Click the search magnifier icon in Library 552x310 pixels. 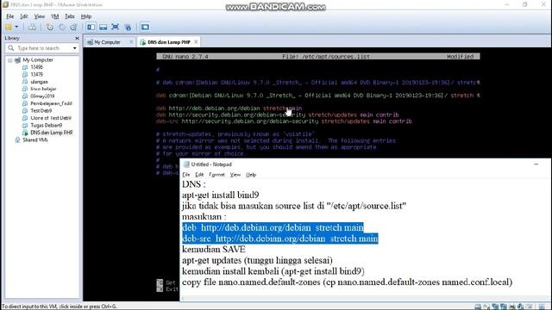pos(11,48)
